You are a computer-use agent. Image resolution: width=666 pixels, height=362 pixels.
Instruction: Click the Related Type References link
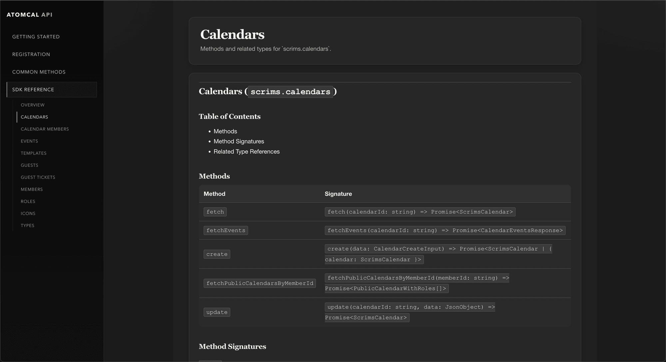click(246, 152)
